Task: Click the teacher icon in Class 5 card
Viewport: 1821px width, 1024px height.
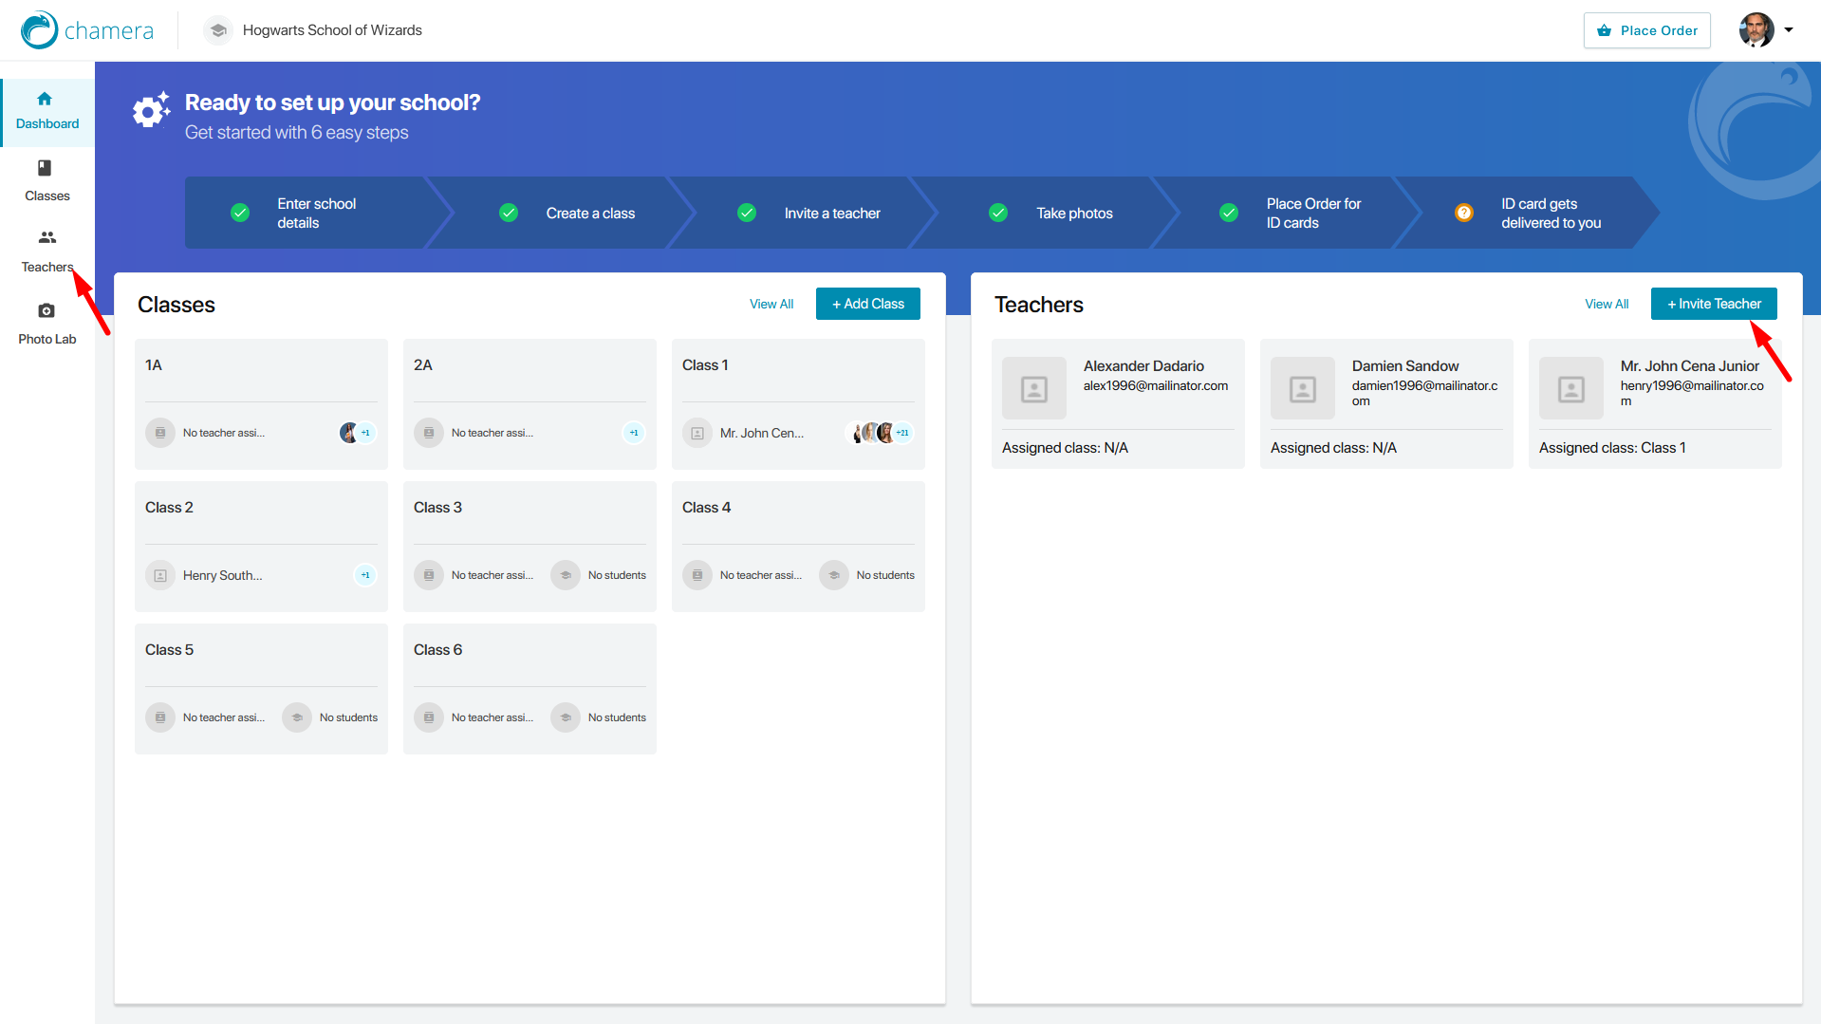Action: tap(160, 717)
